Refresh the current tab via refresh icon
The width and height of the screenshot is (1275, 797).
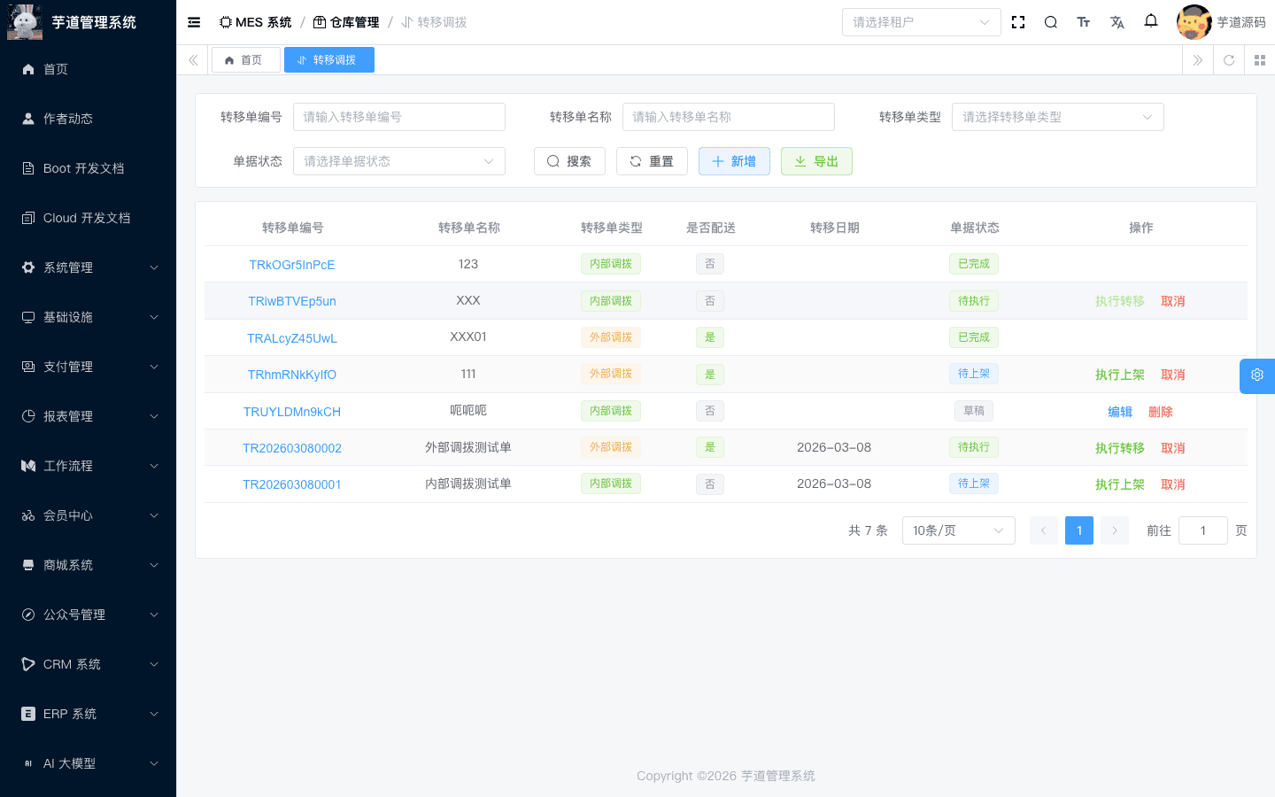coord(1228,60)
